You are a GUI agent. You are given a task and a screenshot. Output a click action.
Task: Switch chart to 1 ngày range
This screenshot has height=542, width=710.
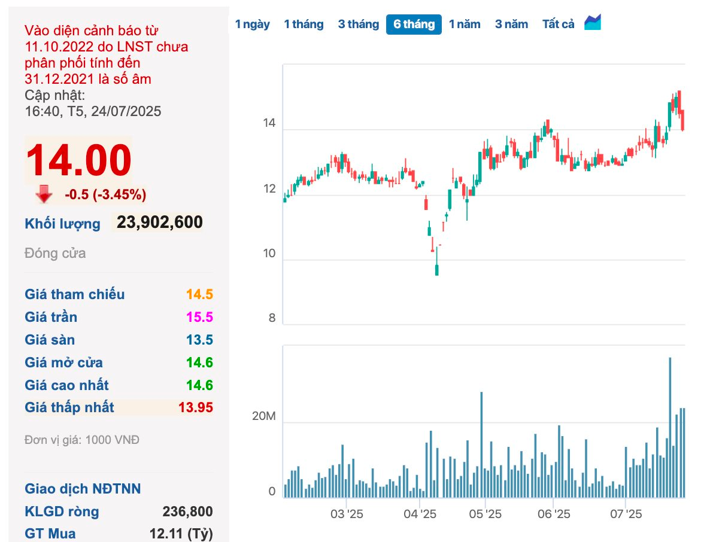pyautogui.click(x=252, y=25)
